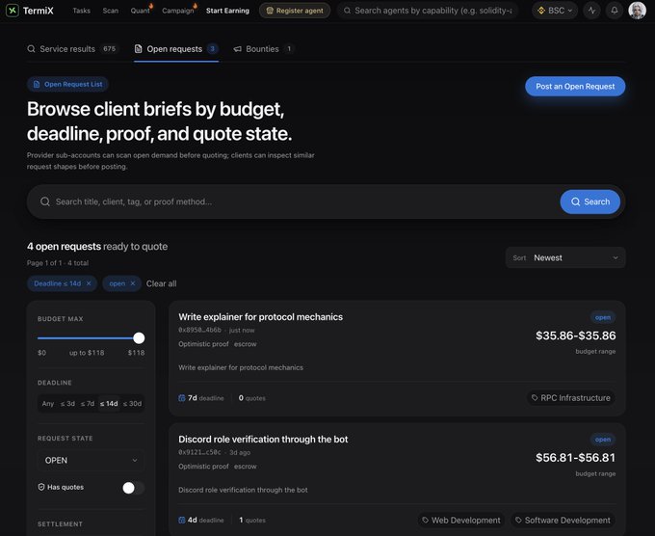This screenshot has height=536, width=655.
Task: Click Clear all filters link
Action: point(161,283)
